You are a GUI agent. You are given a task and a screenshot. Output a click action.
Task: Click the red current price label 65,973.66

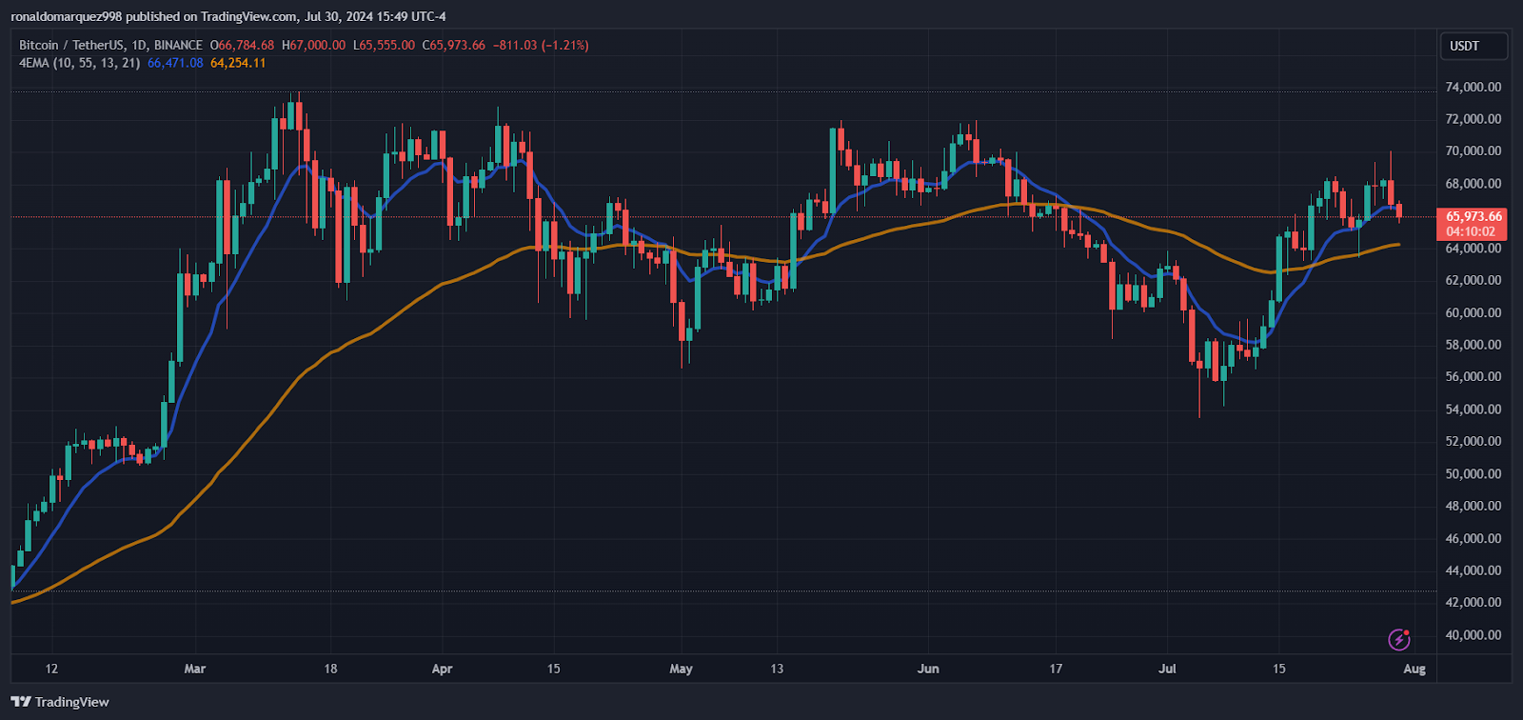click(1473, 216)
